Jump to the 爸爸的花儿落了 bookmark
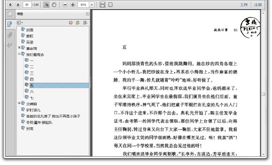The height and width of the screenshot is (165, 272). point(53,116)
